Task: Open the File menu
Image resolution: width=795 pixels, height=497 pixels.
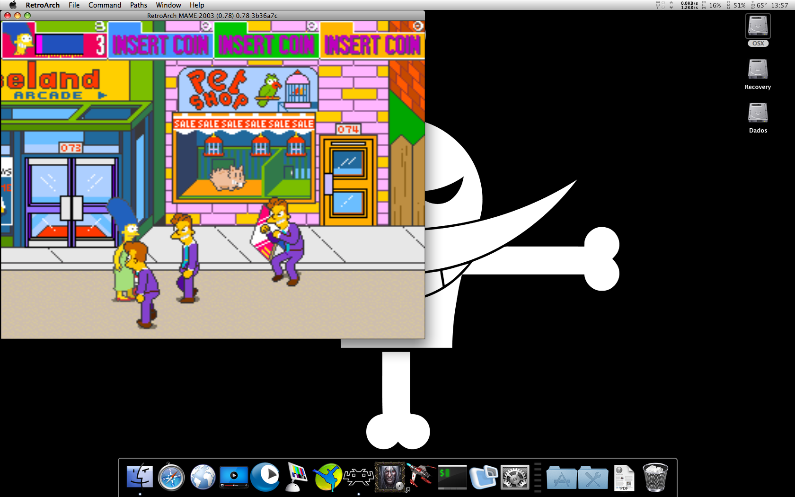Action: coord(74,5)
